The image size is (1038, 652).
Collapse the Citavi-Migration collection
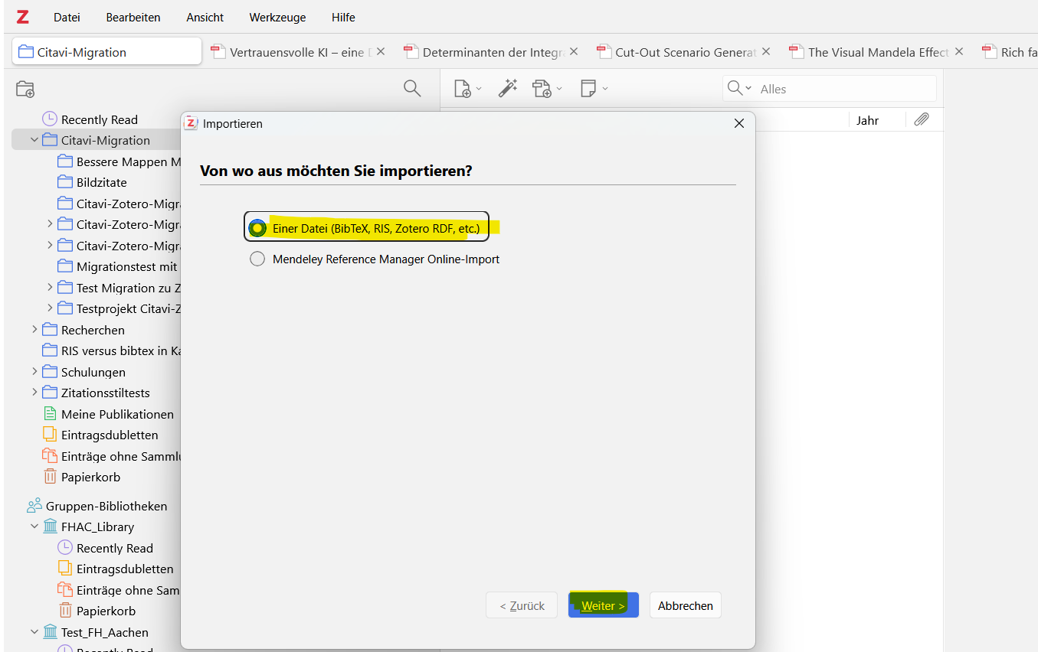(34, 140)
